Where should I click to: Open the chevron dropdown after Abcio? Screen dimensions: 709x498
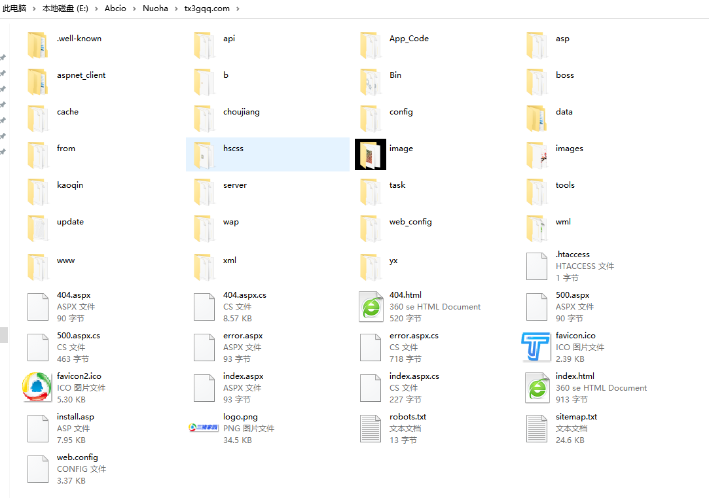click(x=134, y=9)
